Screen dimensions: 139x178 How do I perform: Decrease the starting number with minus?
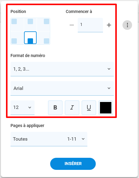pos(72,25)
